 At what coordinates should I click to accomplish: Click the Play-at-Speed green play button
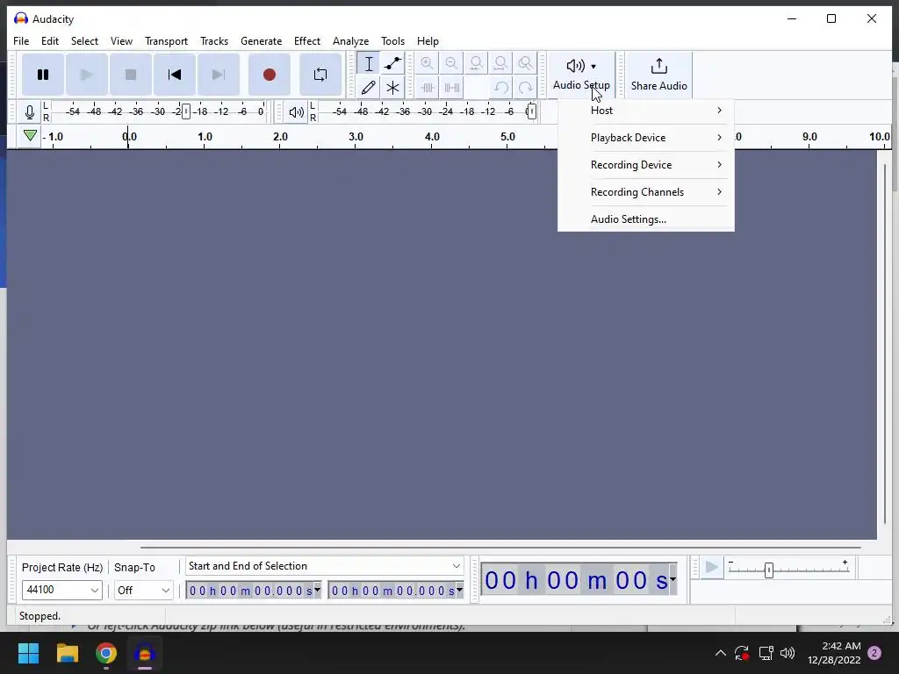click(x=711, y=568)
